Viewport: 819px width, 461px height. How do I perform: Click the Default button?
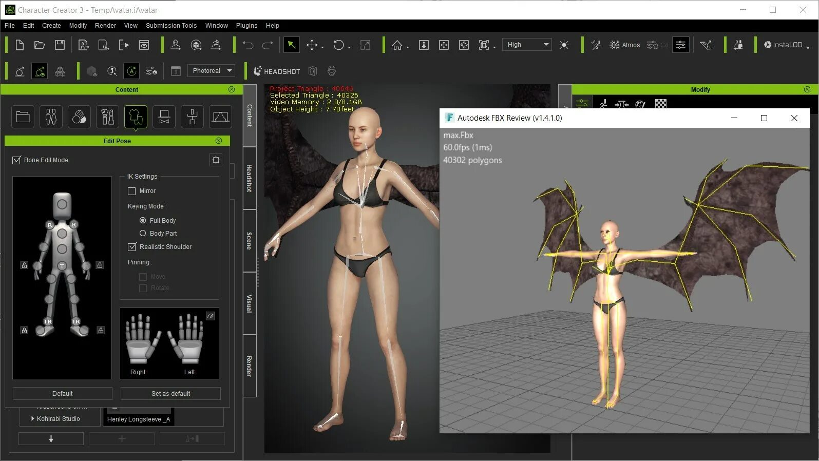click(x=63, y=394)
